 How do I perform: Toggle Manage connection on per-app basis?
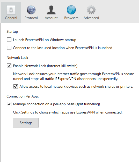point(9,104)
